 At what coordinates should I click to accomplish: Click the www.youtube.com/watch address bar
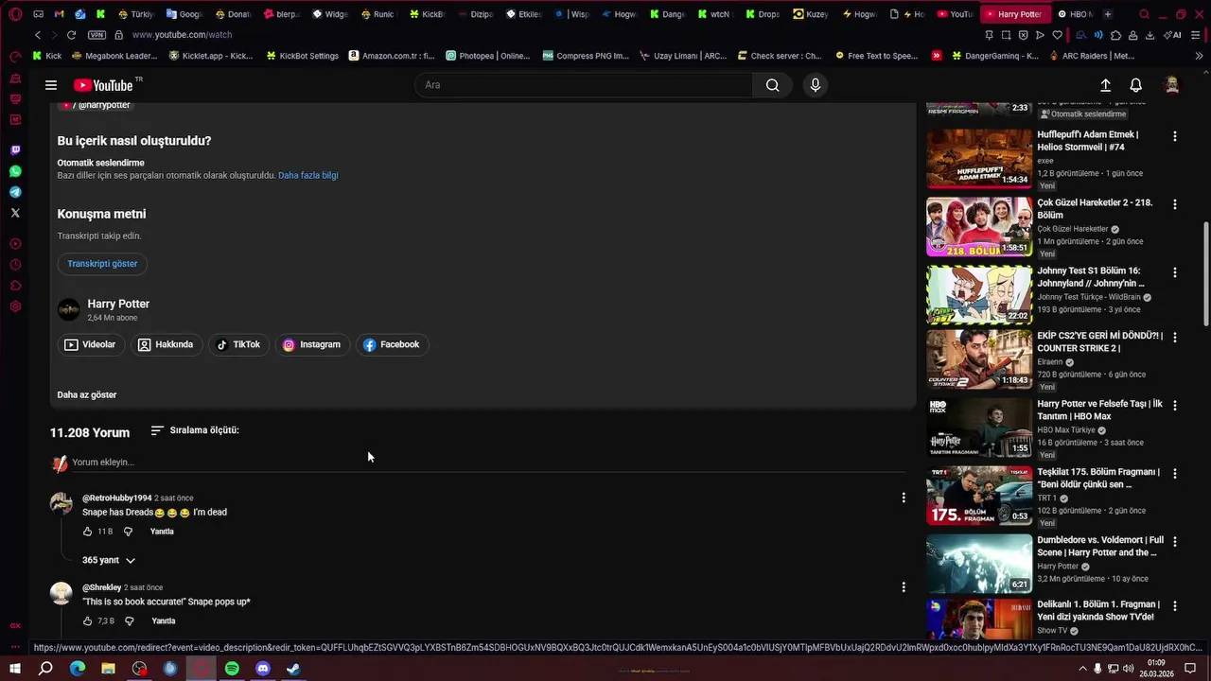182,35
